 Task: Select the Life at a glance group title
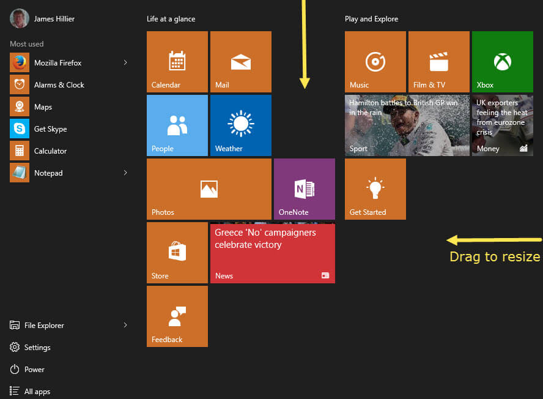click(171, 19)
